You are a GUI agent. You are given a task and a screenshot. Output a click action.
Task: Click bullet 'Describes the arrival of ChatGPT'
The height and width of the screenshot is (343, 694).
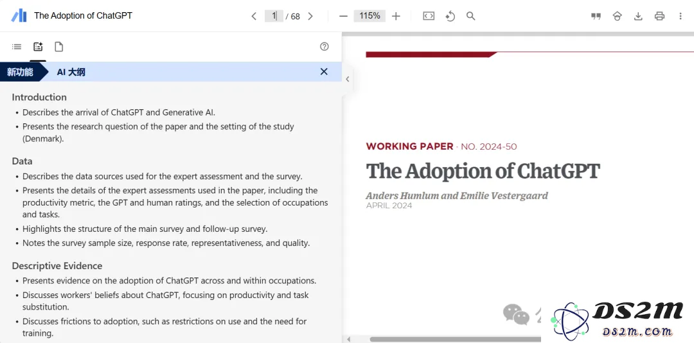coord(119,112)
